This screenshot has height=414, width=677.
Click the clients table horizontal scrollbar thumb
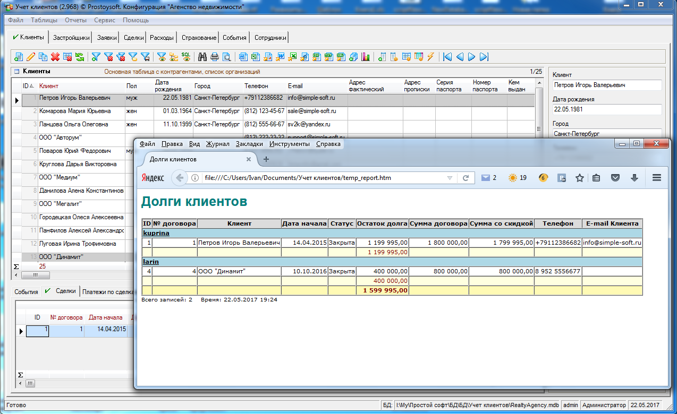point(36,275)
